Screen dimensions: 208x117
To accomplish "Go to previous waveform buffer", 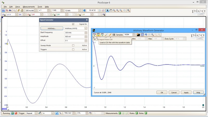I will tap(84, 10).
